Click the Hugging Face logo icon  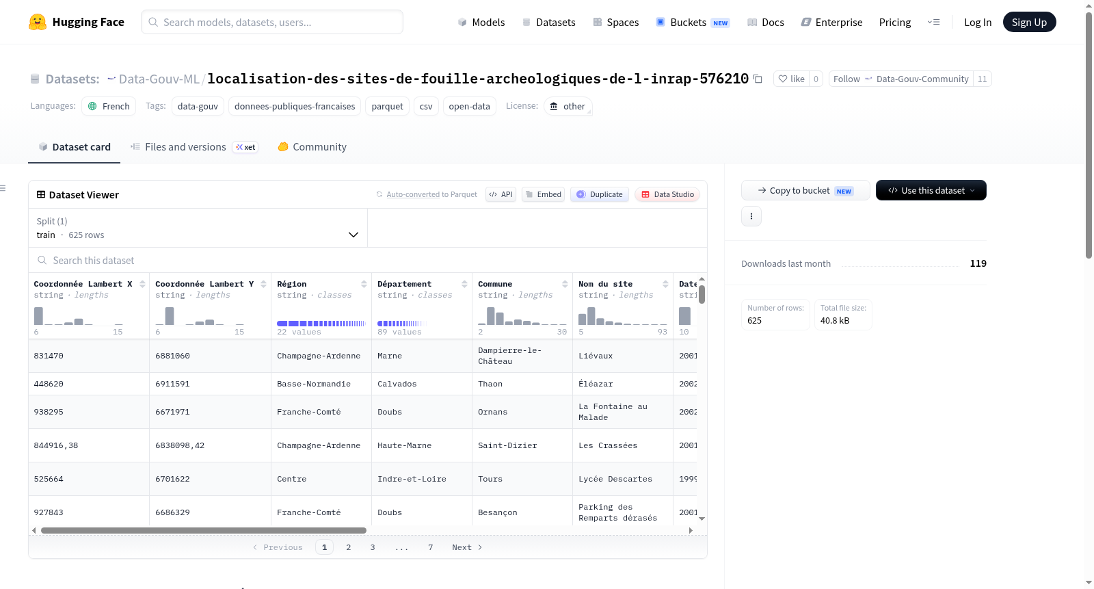tap(38, 22)
